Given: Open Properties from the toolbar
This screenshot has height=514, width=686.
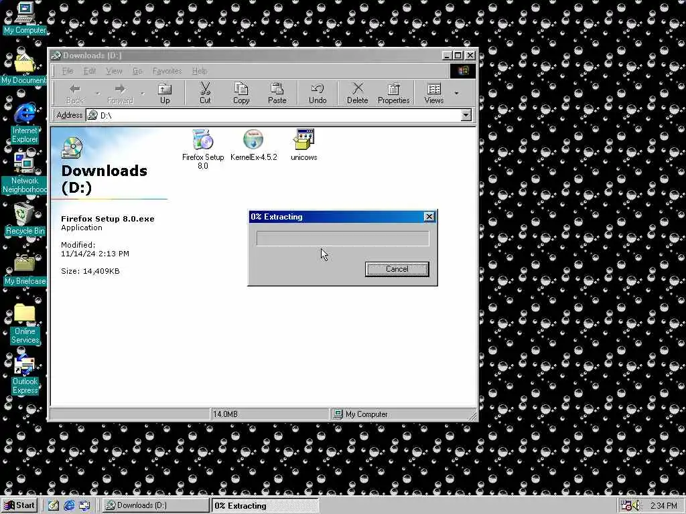Looking at the screenshot, I should point(393,94).
